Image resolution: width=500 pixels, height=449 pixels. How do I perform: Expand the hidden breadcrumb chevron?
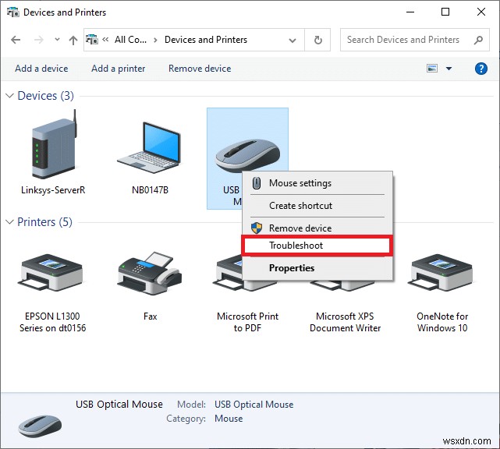click(x=105, y=40)
